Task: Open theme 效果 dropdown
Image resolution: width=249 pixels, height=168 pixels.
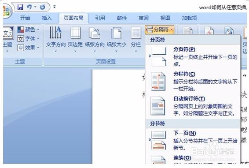Action: click(28, 48)
